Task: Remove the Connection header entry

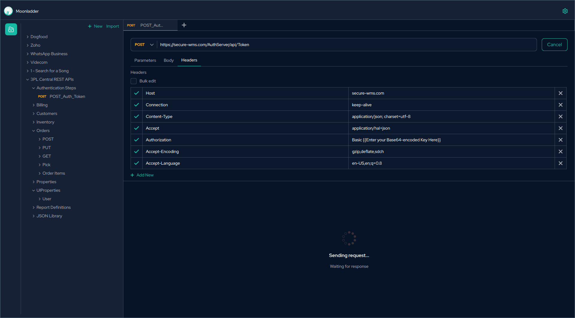Action: coord(561,105)
